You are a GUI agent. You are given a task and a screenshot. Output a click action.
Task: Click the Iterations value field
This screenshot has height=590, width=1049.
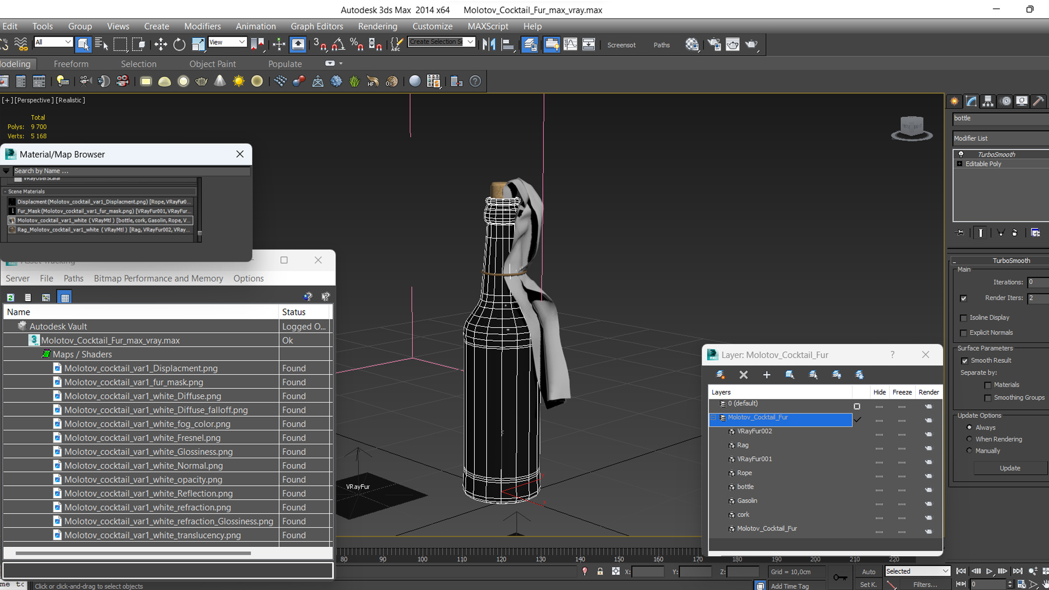coord(1038,282)
